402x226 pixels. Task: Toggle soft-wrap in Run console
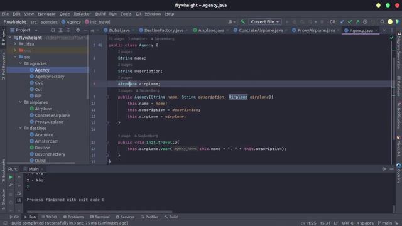[19, 193]
